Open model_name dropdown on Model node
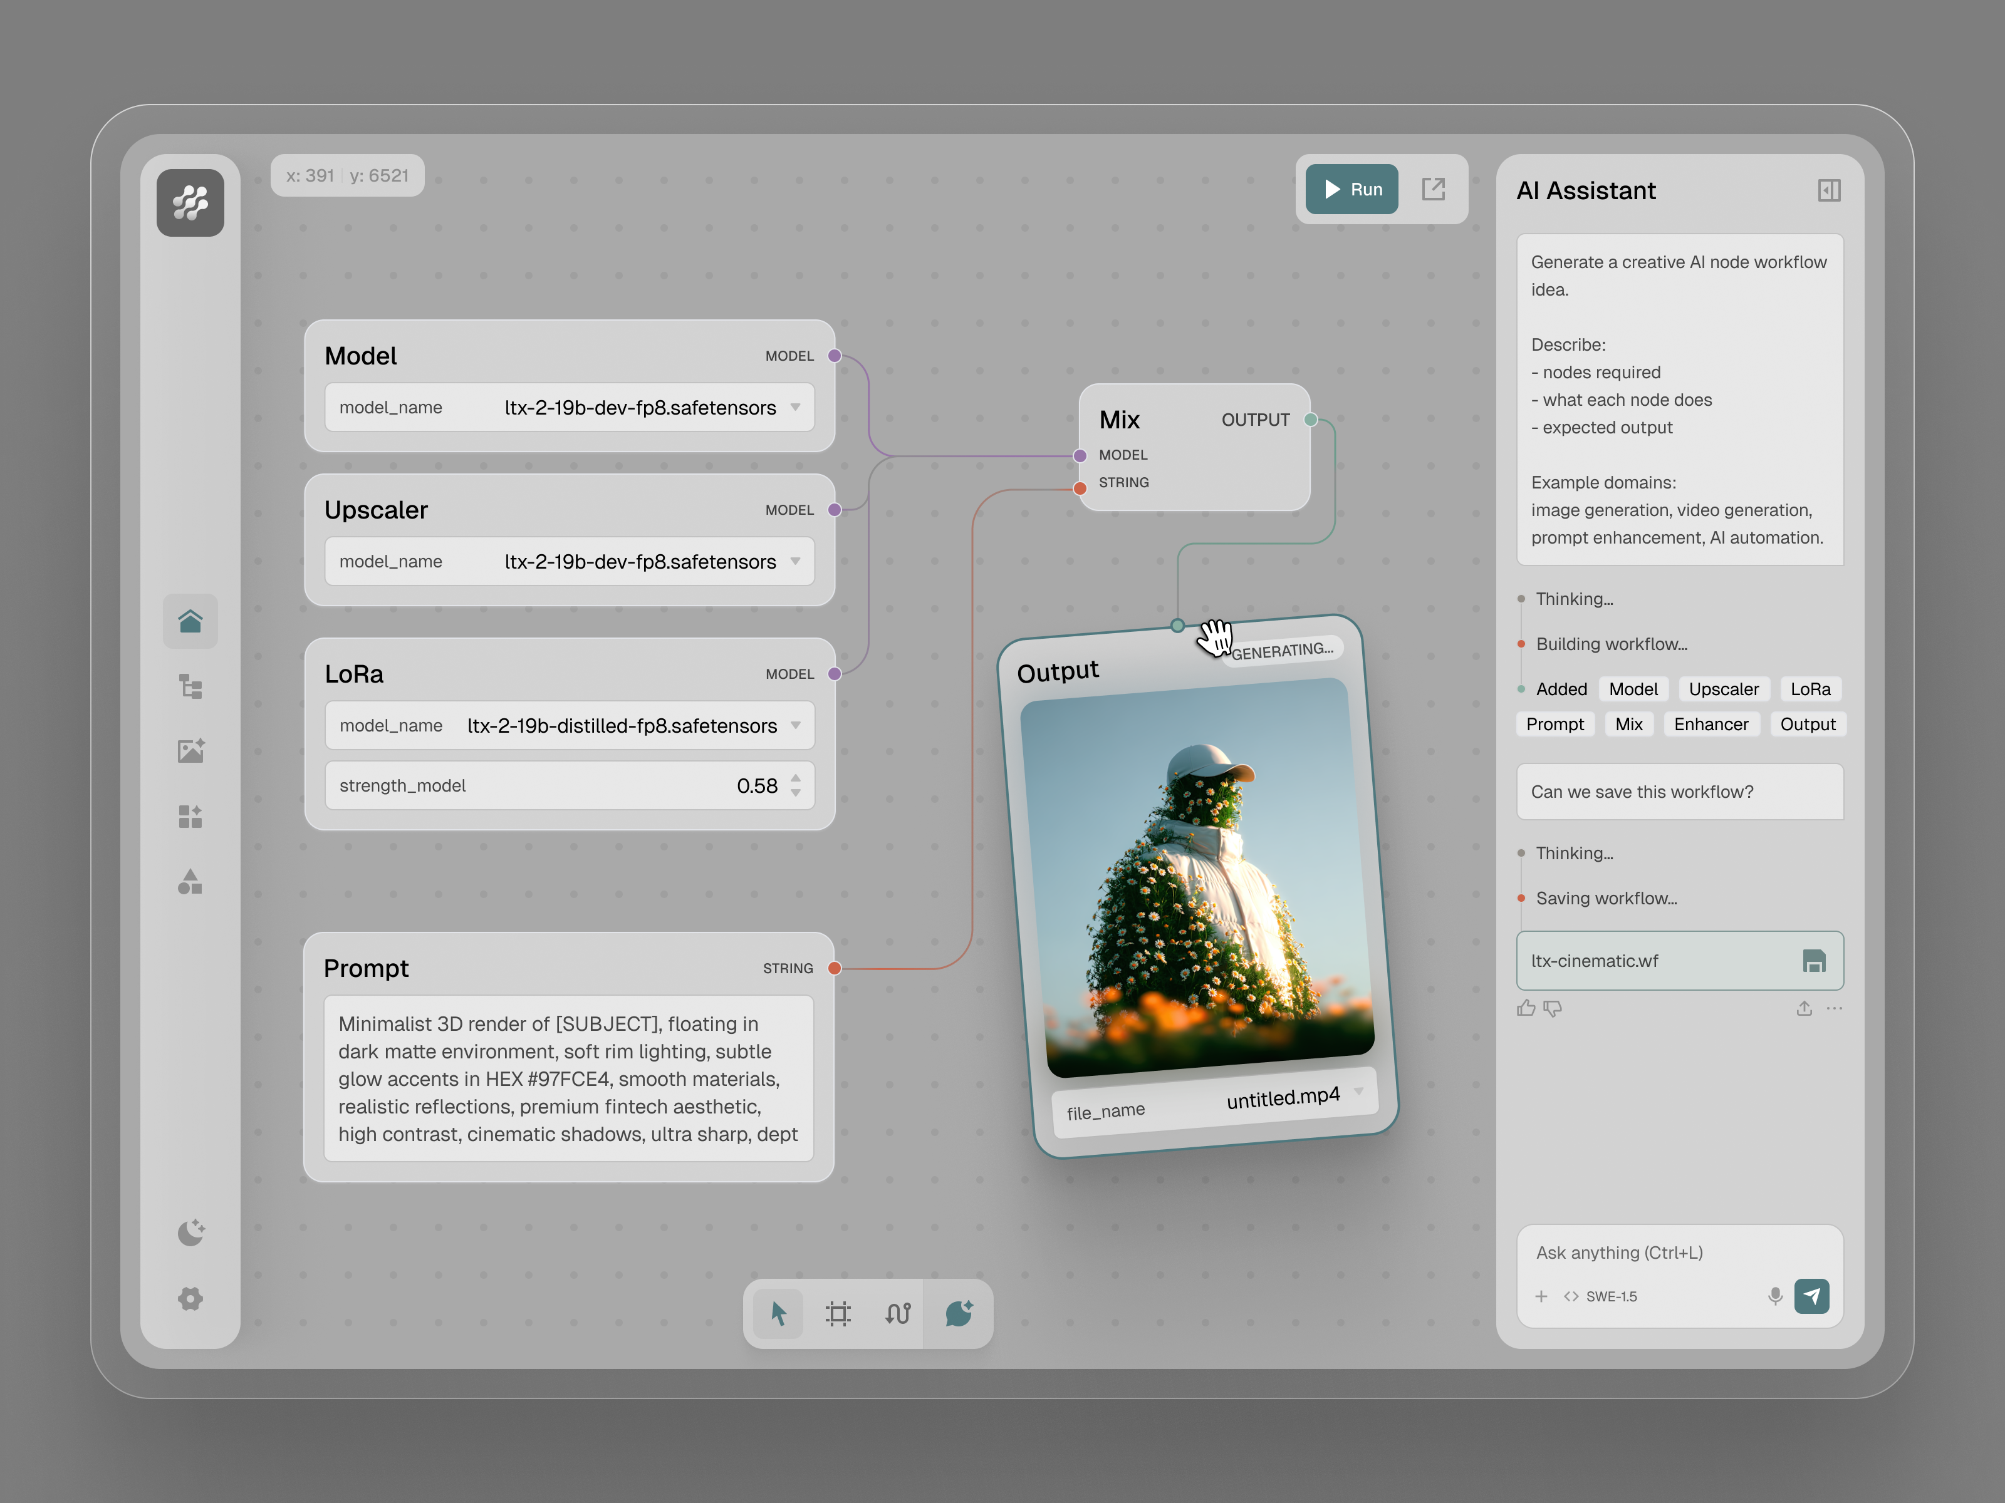The width and height of the screenshot is (2005, 1503). click(x=795, y=408)
